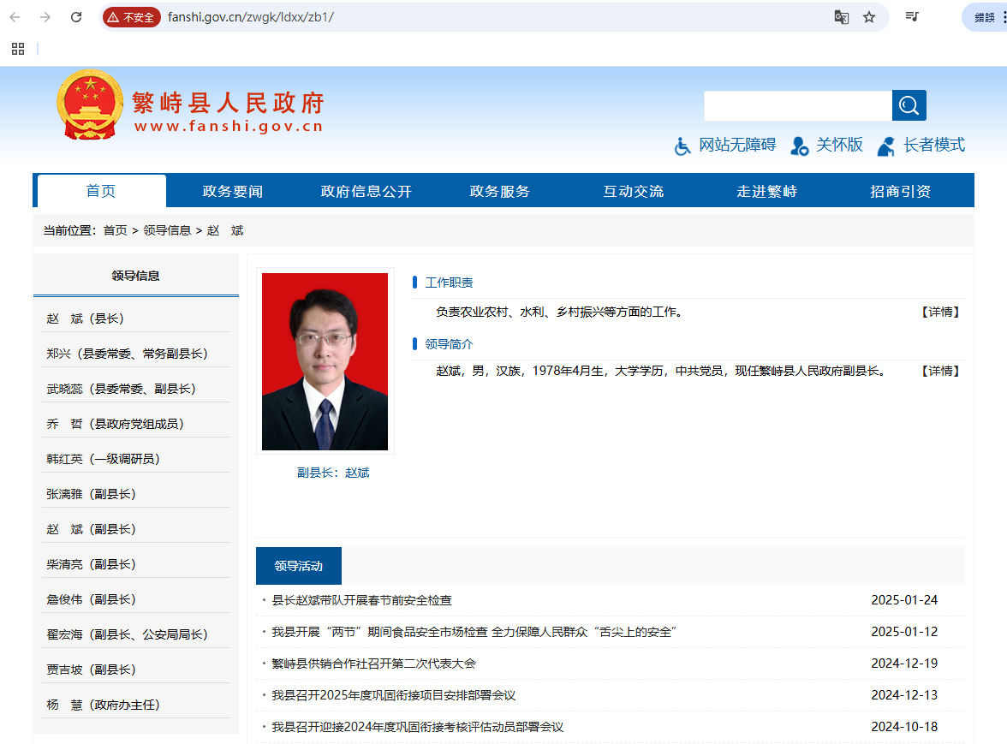This screenshot has height=744, width=1007.
Task: Open the 政府信息公开 menu tab
Action: point(366,191)
